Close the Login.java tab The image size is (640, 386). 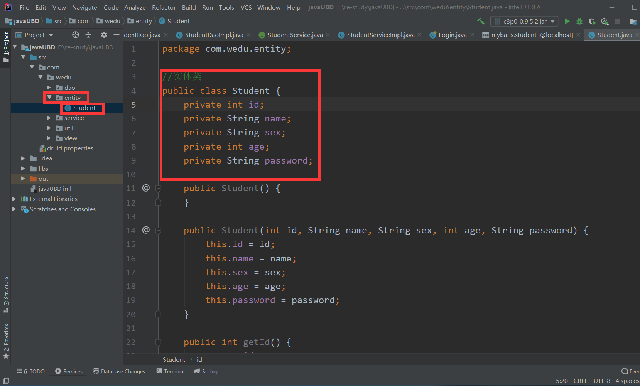472,35
